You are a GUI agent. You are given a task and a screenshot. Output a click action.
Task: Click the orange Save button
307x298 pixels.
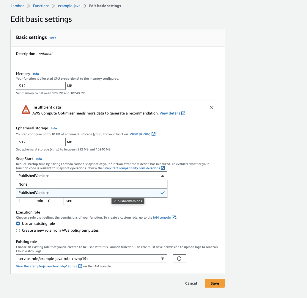point(215,283)
